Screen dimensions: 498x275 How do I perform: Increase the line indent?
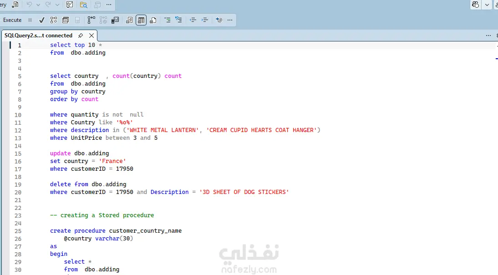point(205,20)
